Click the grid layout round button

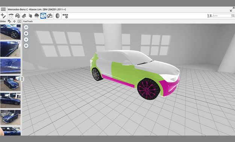pyautogui.click(x=26, y=46)
